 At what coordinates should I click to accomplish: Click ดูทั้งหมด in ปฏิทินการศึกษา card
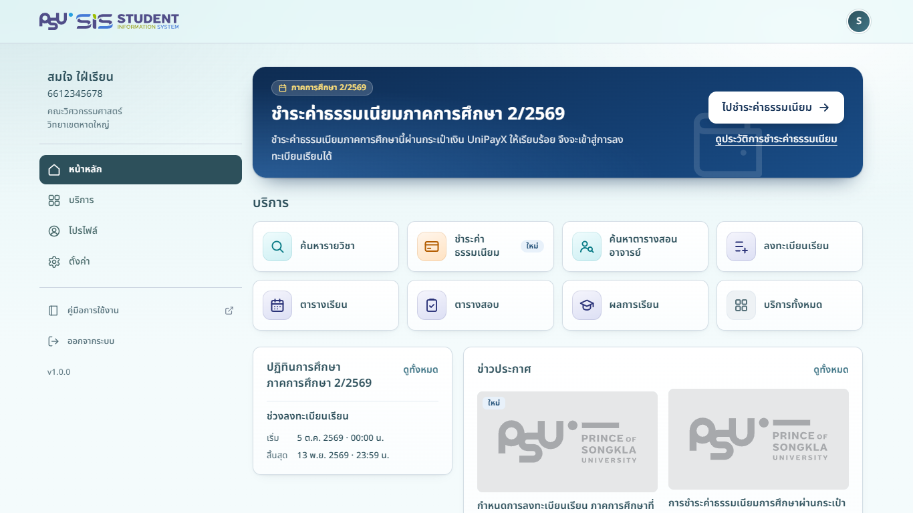coord(420,369)
